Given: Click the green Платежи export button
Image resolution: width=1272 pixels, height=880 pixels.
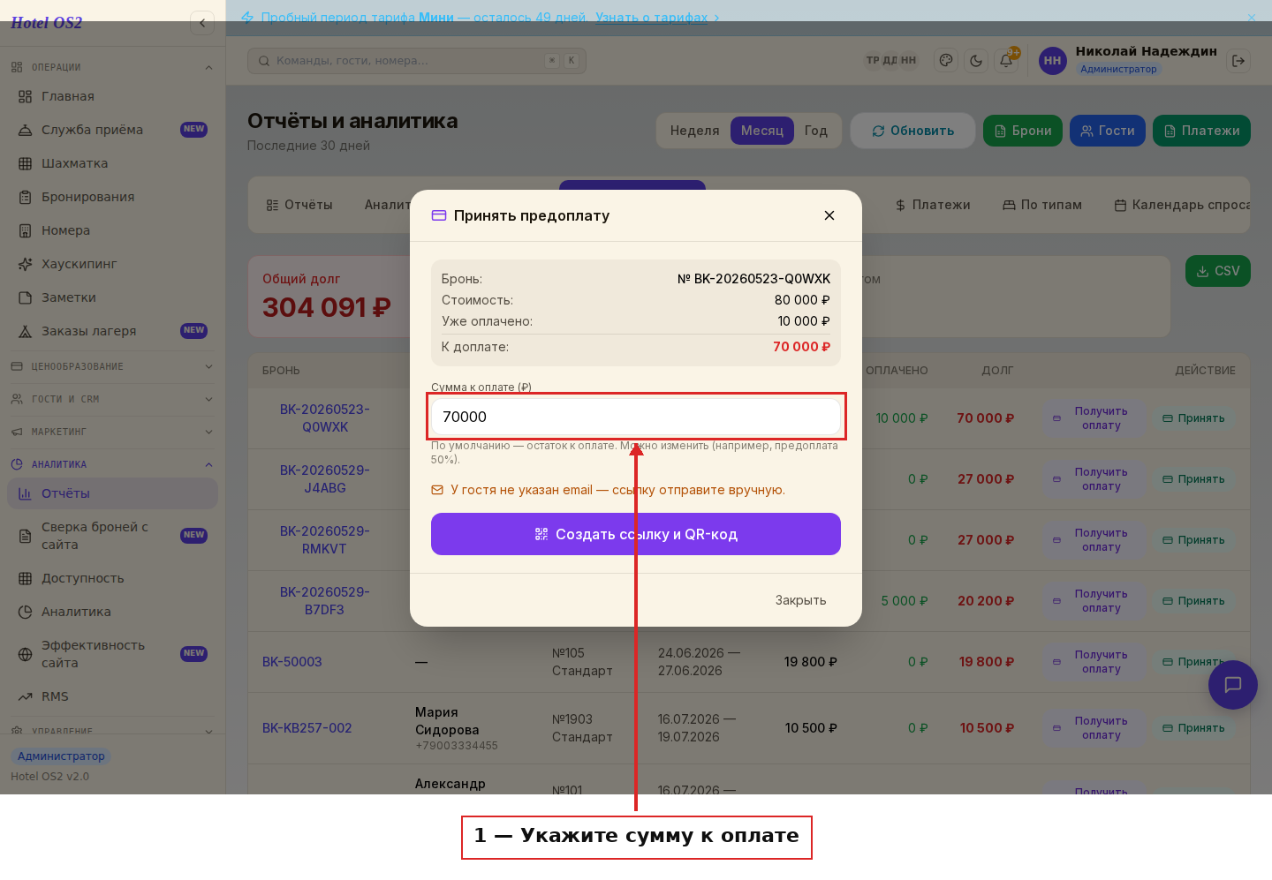Looking at the screenshot, I should 1201,131.
